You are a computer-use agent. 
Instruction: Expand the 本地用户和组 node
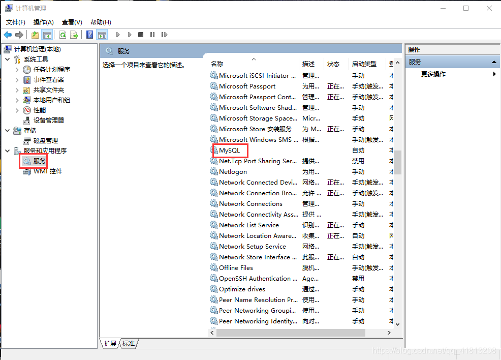[17, 100]
